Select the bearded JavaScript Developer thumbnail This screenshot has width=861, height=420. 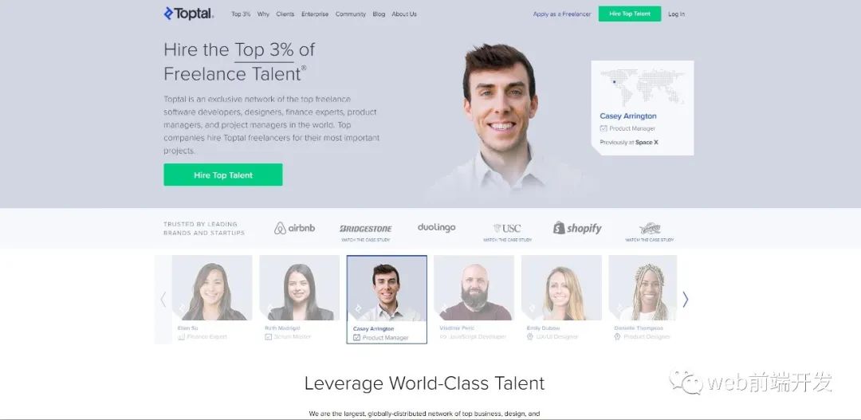click(474, 299)
